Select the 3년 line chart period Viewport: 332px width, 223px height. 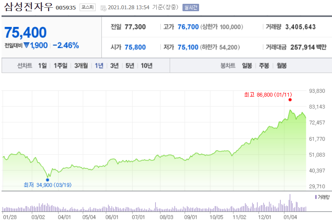115,66
